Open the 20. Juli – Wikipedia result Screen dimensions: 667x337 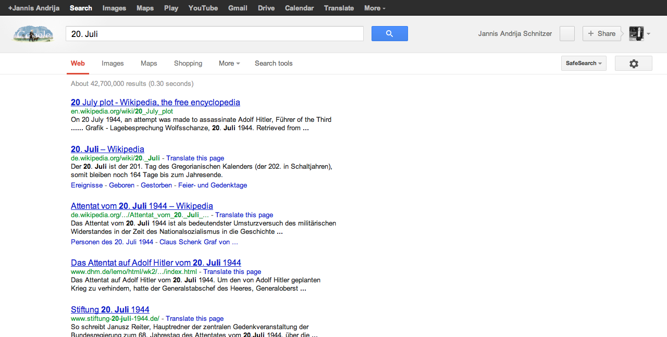coord(107,149)
